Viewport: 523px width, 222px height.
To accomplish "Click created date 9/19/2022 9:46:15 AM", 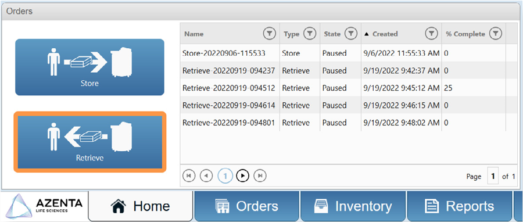I will [401, 105].
